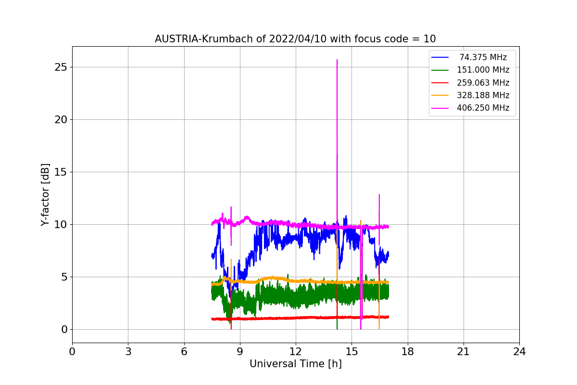
Task: Click the green line swatch in legend
Action: click(440, 70)
